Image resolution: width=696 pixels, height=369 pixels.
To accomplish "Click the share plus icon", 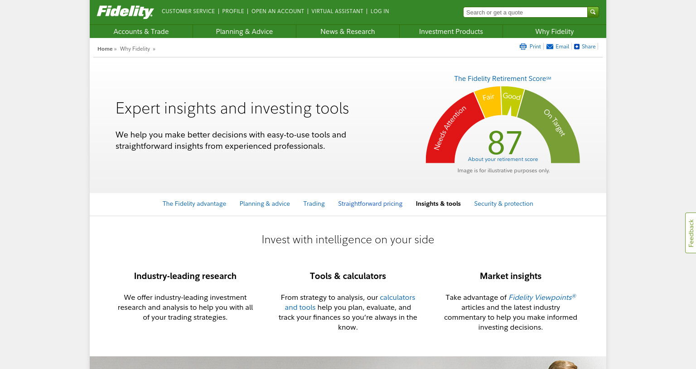I will coord(576,47).
